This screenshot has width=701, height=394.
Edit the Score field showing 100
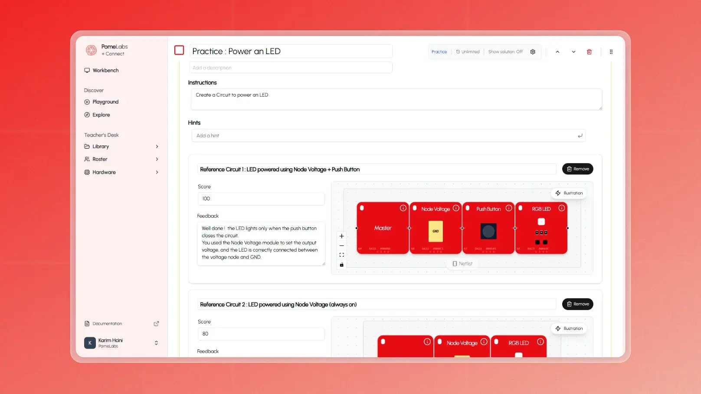261,199
